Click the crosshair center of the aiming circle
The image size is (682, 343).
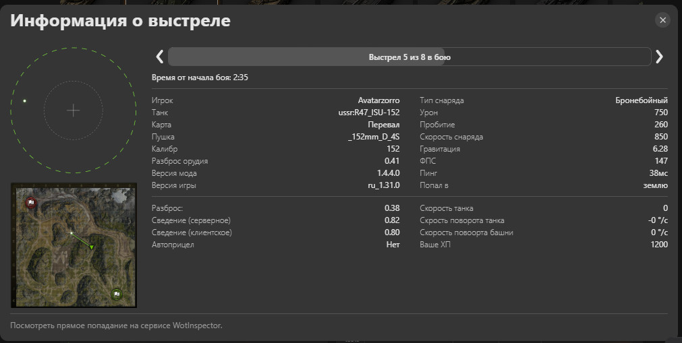click(x=74, y=111)
